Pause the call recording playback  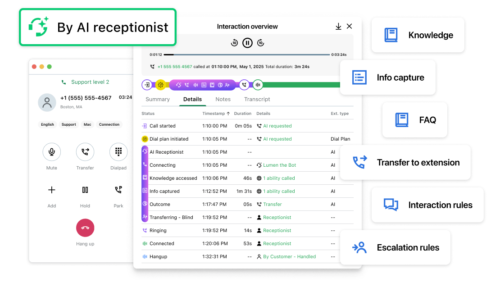tap(247, 42)
